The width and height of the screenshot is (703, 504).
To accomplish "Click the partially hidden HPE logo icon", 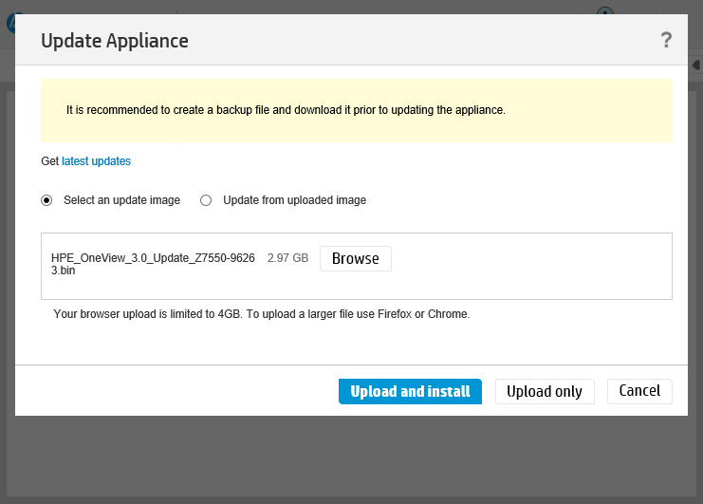I will [10, 24].
